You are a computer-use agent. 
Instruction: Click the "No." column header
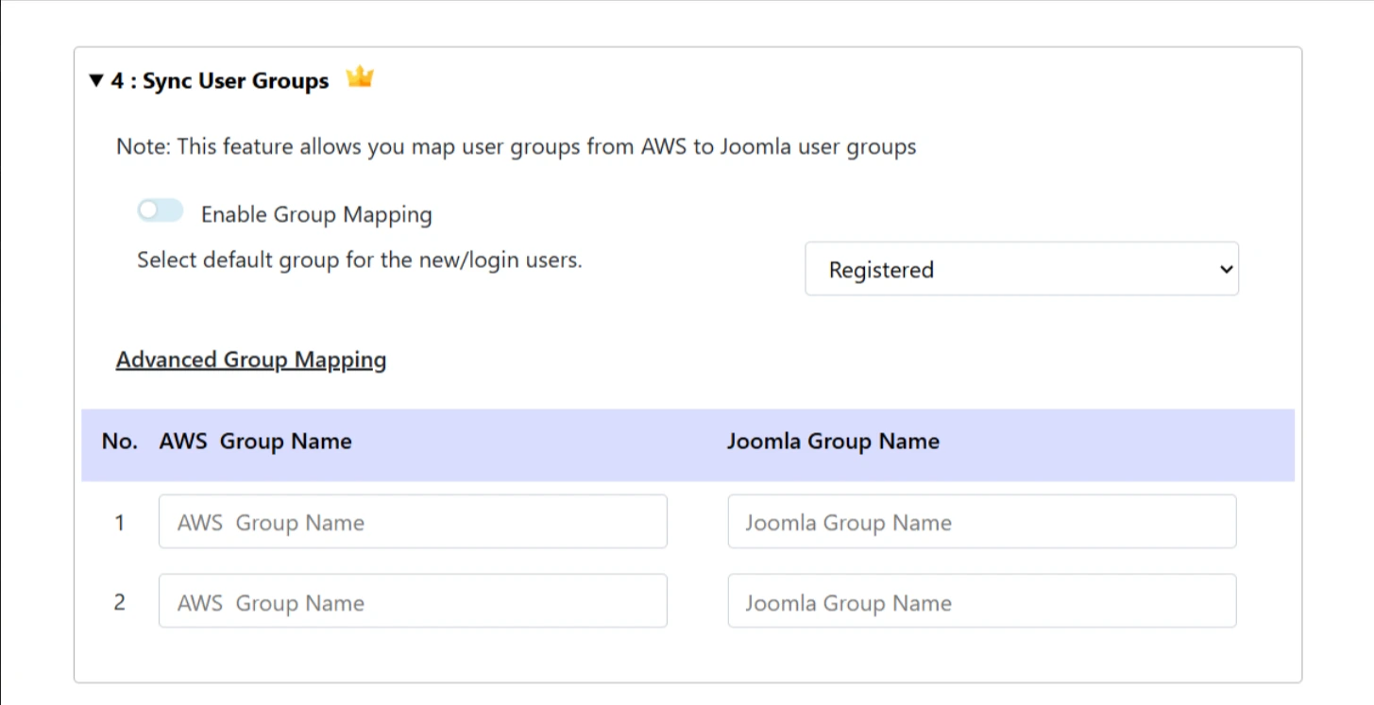[x=119, y=442]
